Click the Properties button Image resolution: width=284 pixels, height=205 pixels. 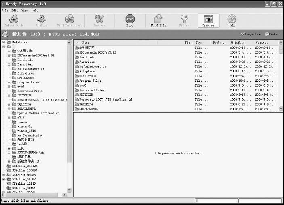point(251,34)
